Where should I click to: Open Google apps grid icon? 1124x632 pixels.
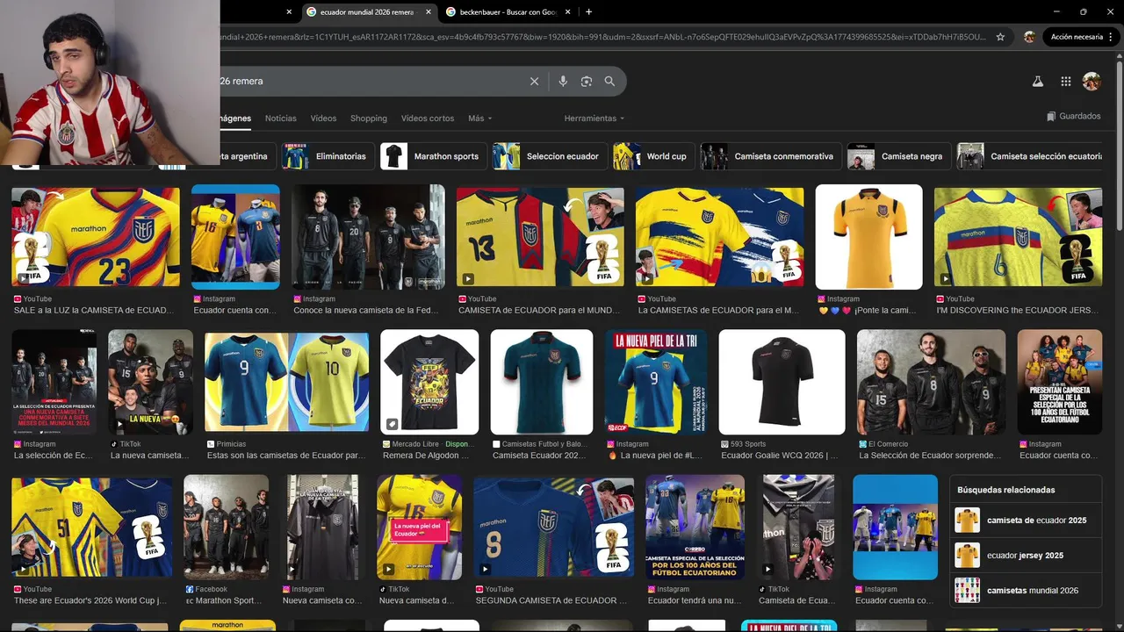click(x=1065, y=81)
